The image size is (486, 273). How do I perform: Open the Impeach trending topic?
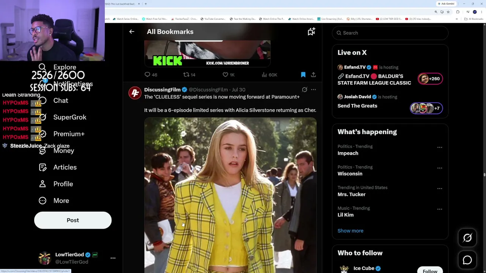pyautogui.click(x=348, y=153)
